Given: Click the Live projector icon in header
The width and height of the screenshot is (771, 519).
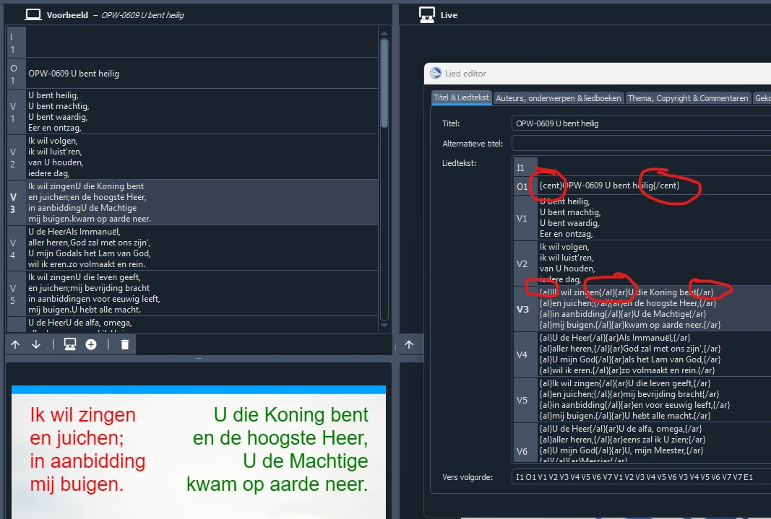Looking at the screenshot, I should click(x=426, y=14).
